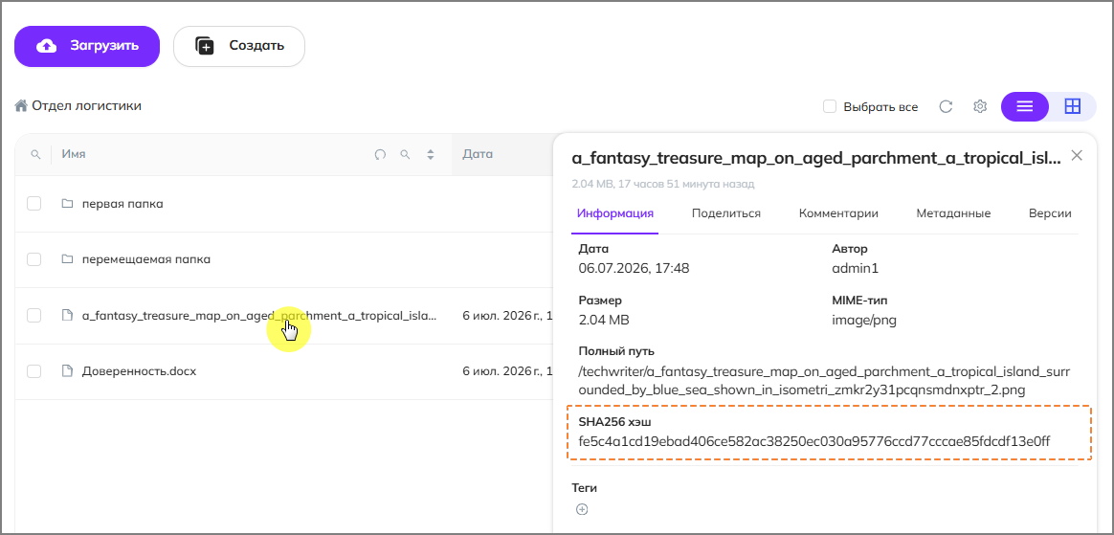Open the Отдел логистики home breadcrumb

pyautogui.click(x=78, y=106)
